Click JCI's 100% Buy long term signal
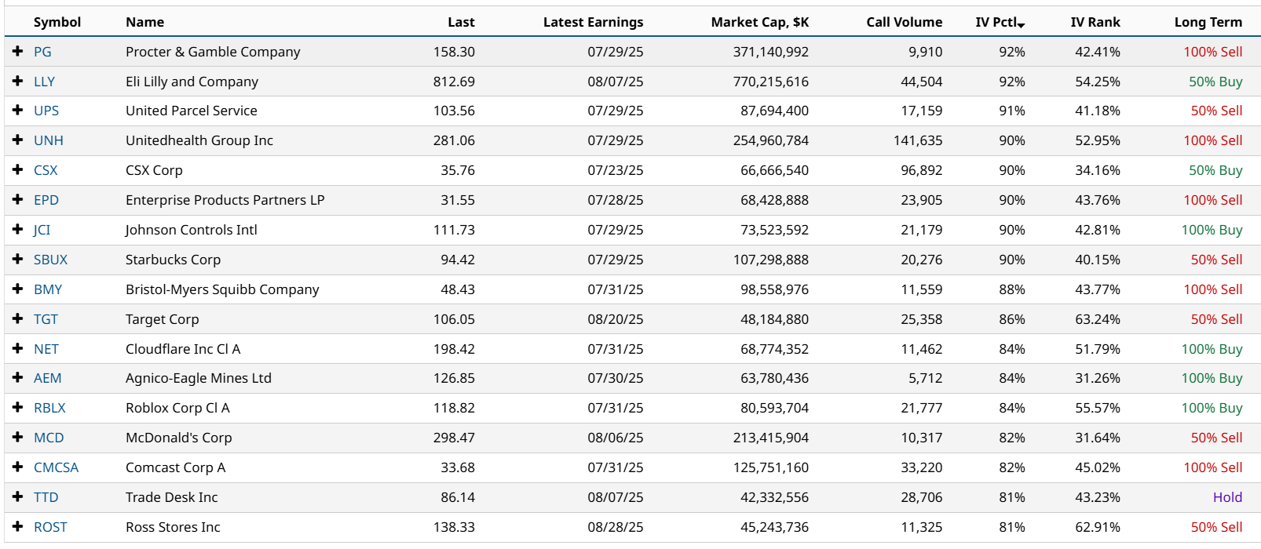The image size is (1261, 549). 1212,230
